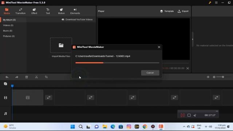Open Instagram from taskbar
This screenshot has height=131, width=233.
(x=129, y=127)
